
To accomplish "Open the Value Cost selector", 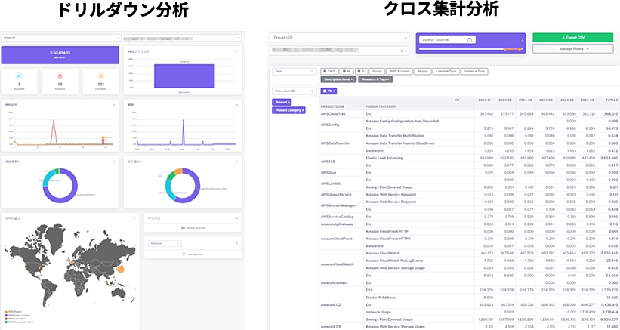I will [295, 90].
